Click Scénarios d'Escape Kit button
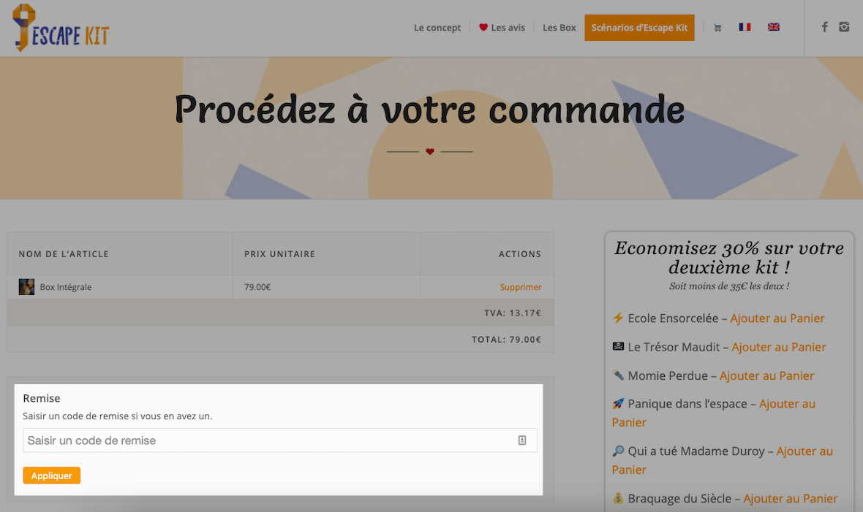863x512 pixels. [639, 28]
